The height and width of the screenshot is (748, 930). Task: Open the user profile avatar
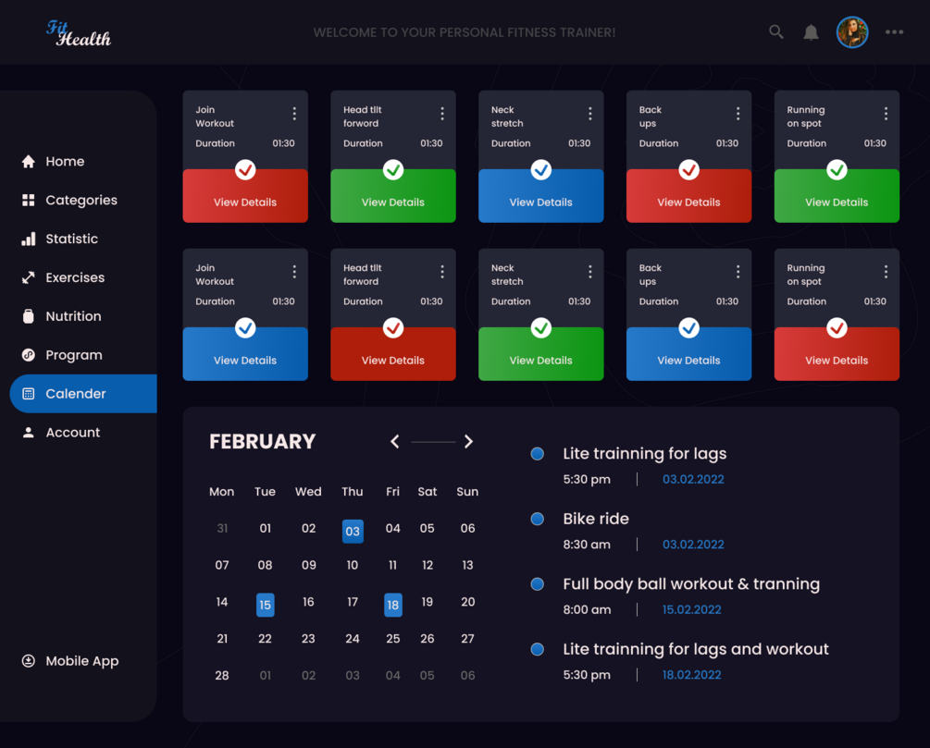pos(852,32)
